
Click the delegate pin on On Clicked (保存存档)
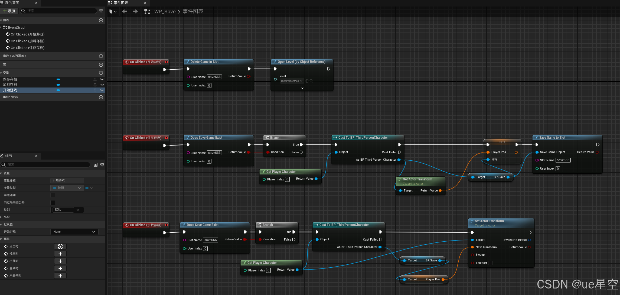[x=166, y=138]
